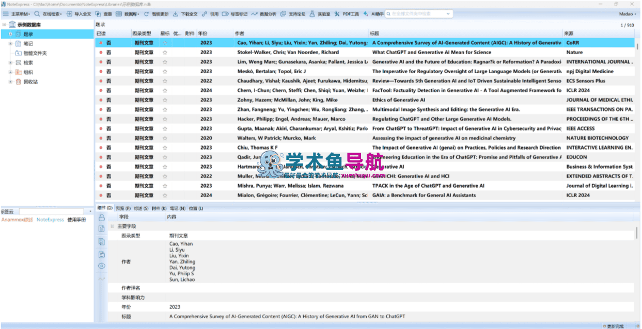The image size is (642, 329).
Task: Expand the 题录 tree node
Action: tap(10, 34)
